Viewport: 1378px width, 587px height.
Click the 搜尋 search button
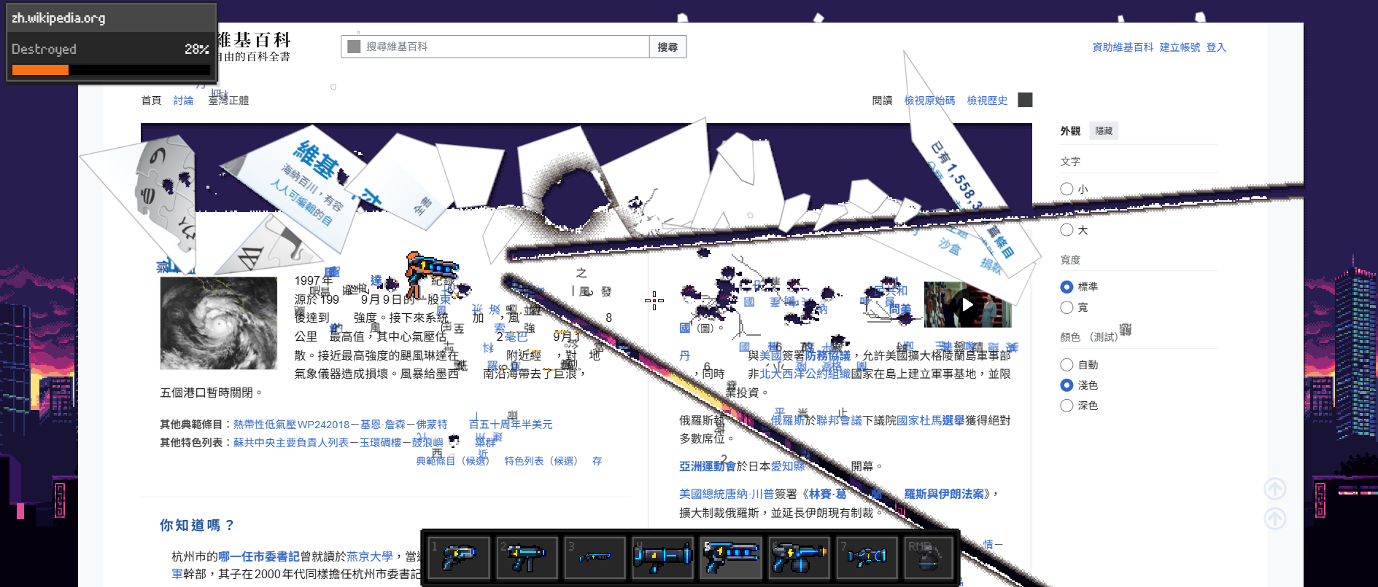click(x=667, y=47)
